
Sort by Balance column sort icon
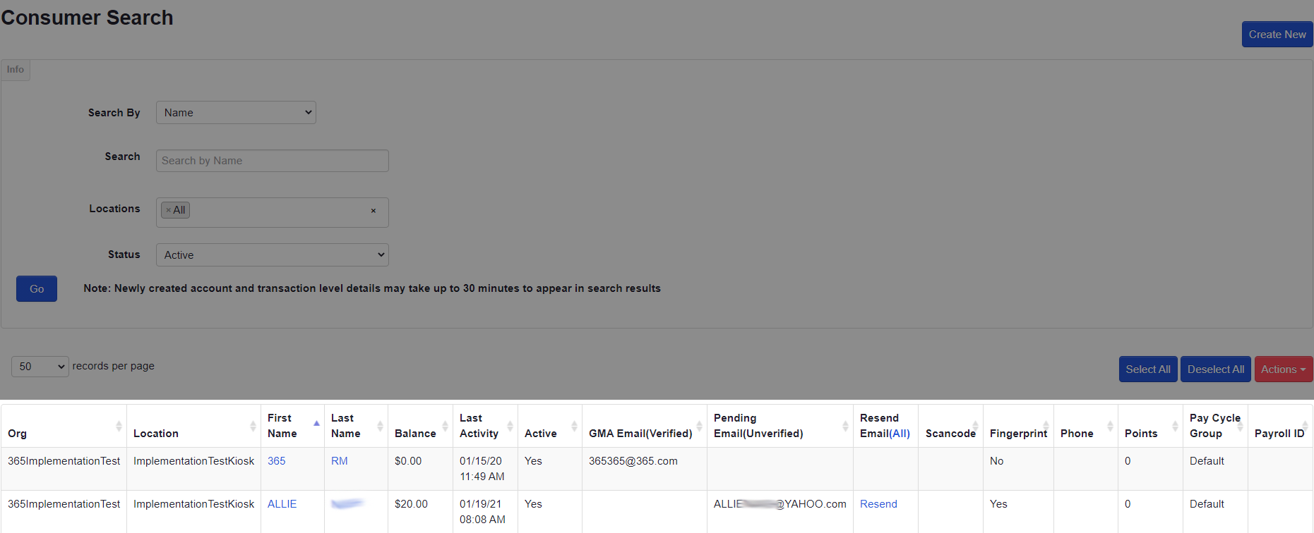pyautogui.click(x=445, y=426)
